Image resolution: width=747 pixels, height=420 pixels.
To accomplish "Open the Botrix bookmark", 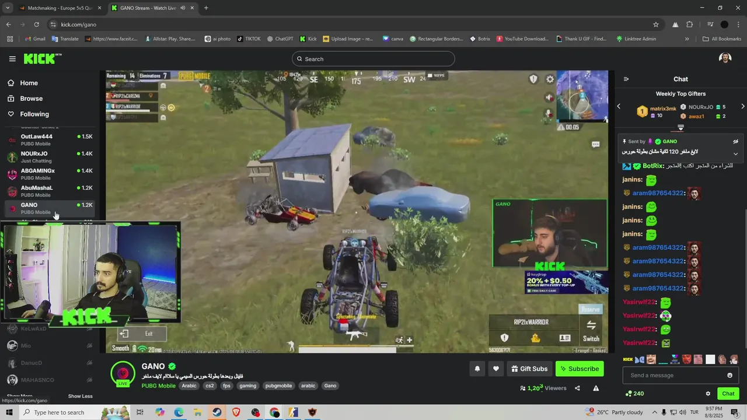I will click(480, 39).
